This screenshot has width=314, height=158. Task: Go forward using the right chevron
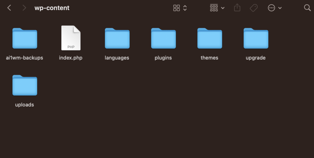(x=24, y=8)
